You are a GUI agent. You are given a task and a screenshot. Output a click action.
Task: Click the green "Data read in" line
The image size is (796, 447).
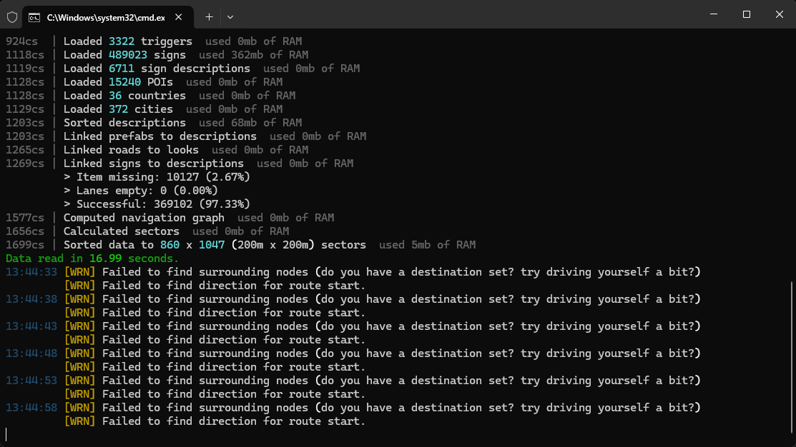tap(92, 258)
